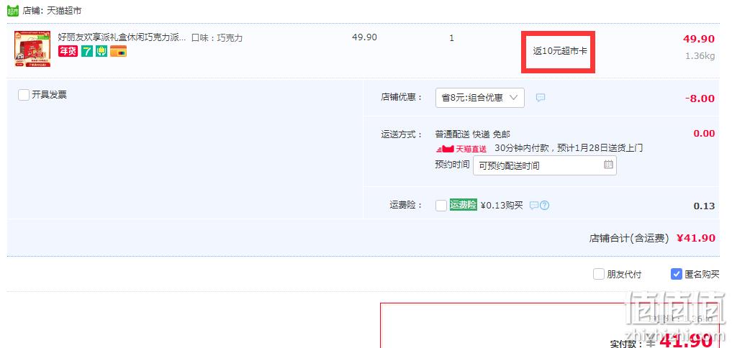This screenshot has width=732, height=348.
Task: Click the 普通配送 快递 免邮 shipping text
Action: point(473,134)
